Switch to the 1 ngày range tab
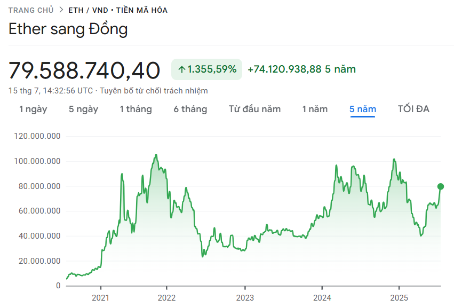 pyautogui.click(x=33, y=109)
